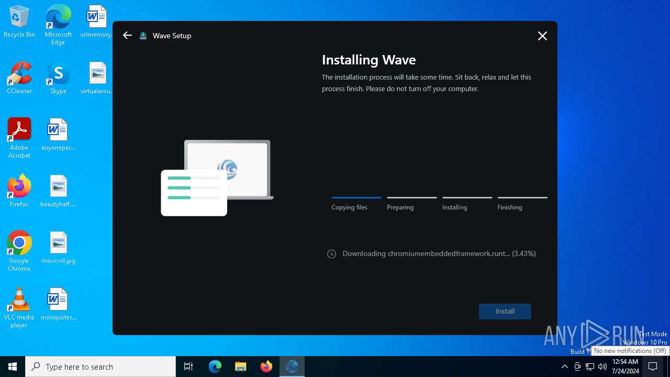670x377 pixels.
Task: Select the mexicoil.jpg file icon
Action: [x=58, y=248]
